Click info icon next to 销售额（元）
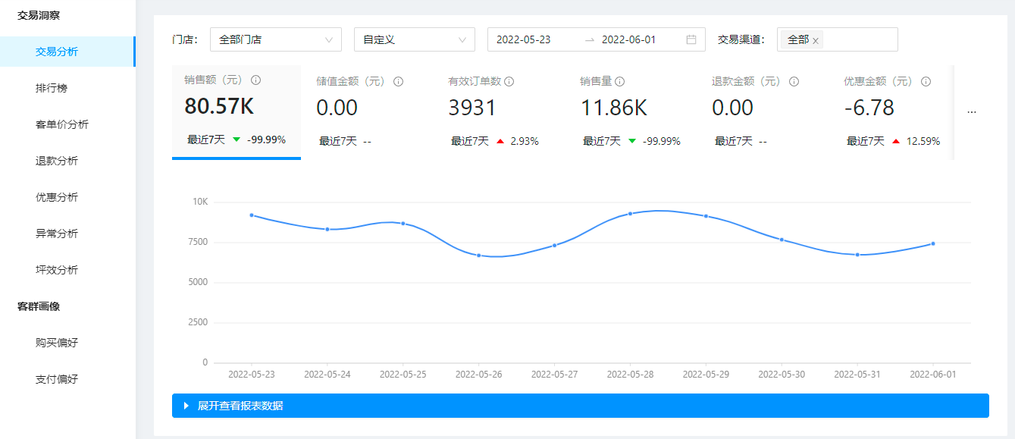 click(256, 80)
